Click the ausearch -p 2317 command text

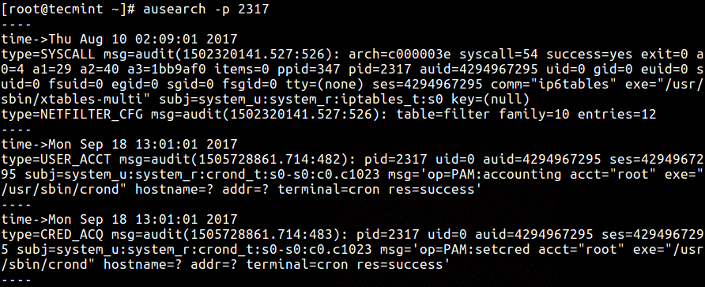205,9
